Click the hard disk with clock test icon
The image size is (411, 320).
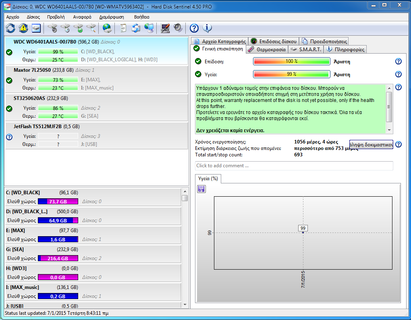(65, 28)
